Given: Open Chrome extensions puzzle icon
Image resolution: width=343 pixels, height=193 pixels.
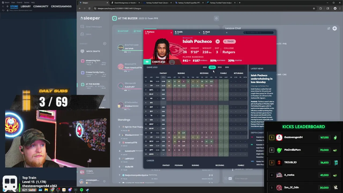Looking at the screenshot, I should point(320,9).
